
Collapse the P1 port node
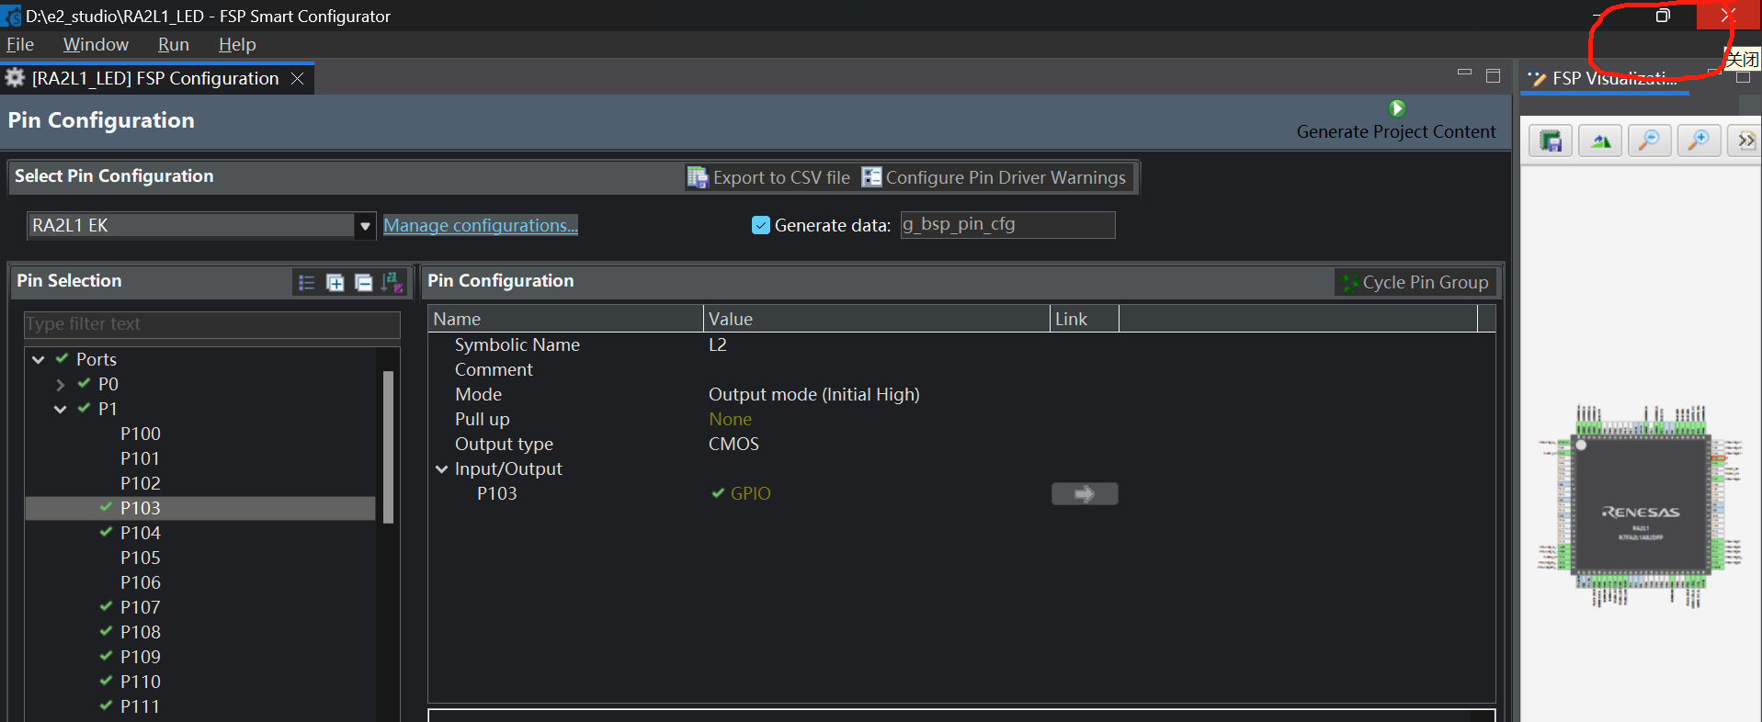point(61,409)
